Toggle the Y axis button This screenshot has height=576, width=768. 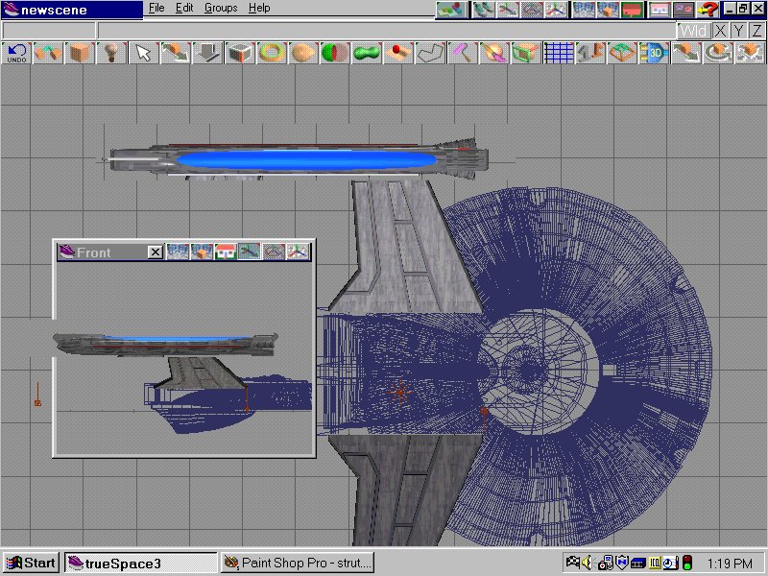[738, 31]
